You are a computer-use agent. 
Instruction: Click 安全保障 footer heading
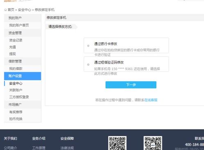(x=67, y=139)
